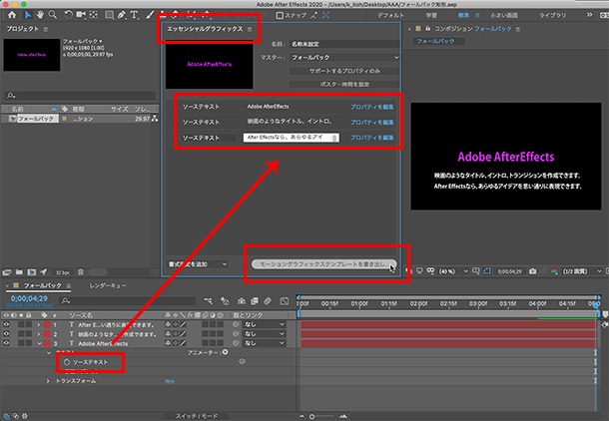Click the Draft 3D icon in timeline
The width and height of the screenshot is (609, 421).
[x=225, y=301]
